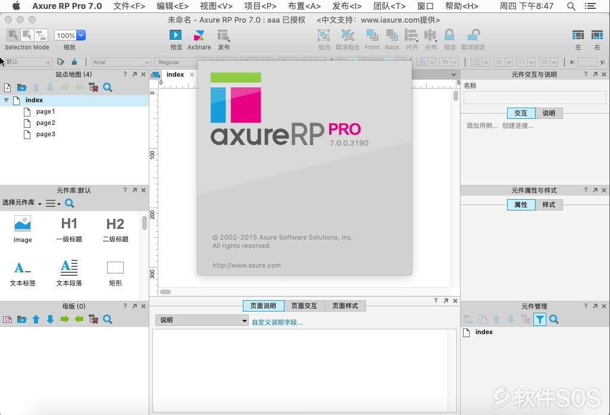This screenshot has width=610, height=415.
Task: Collapse the index tree node
Action: pos(6,100)
